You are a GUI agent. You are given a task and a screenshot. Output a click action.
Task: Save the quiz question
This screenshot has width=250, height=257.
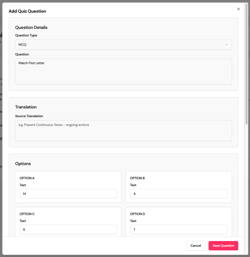[223, 246]
